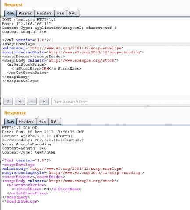Click the highlighted <soap:Envelope line in request
This screenshot has height=210, width=190.
[18, 44]
